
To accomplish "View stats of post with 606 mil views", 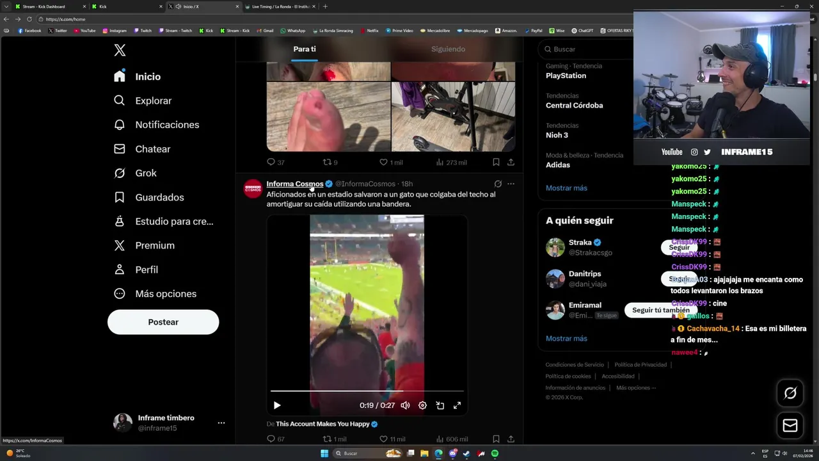I will pyautogui.click(x=452, y=439).
